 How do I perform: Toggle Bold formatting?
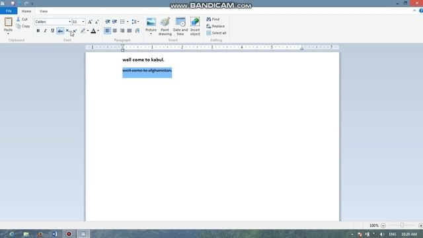38,31
